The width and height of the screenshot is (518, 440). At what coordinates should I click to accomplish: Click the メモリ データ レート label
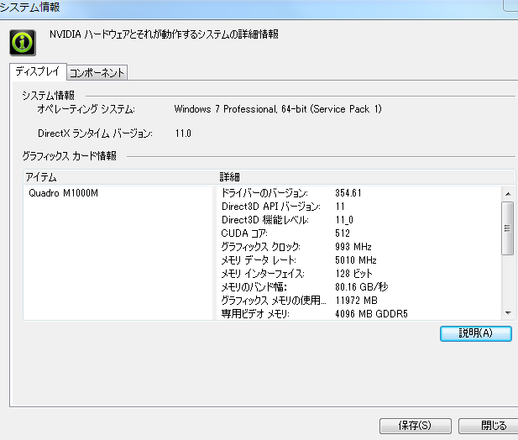(259, 260)
